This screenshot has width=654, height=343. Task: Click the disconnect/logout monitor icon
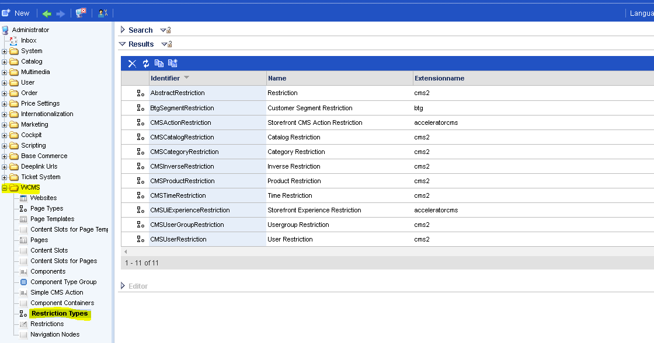click(80, 12)
